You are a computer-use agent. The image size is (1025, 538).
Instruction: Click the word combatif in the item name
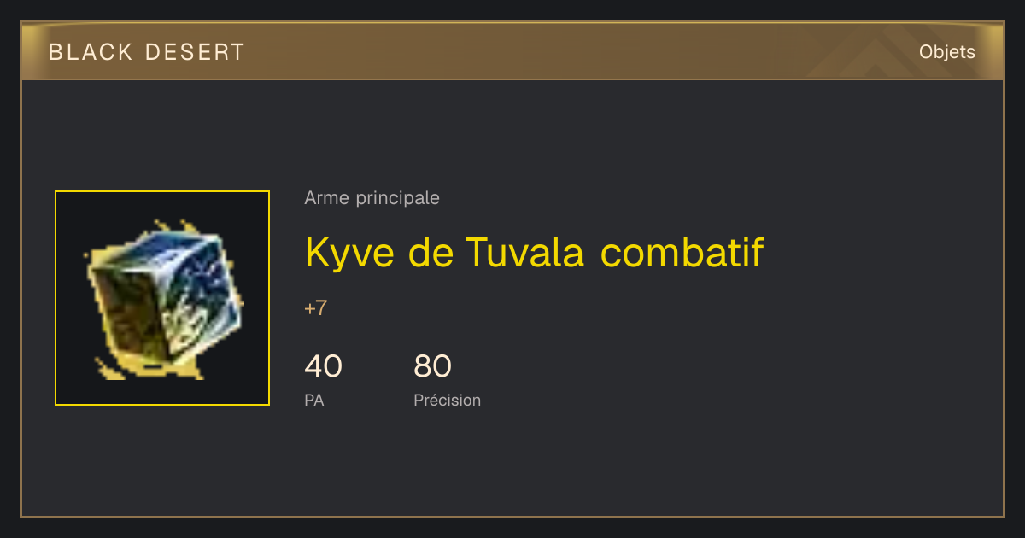682,253
